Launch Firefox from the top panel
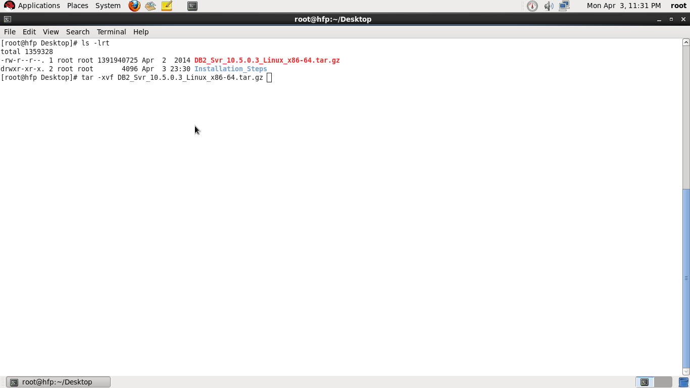The width and height of the screenshot is (690, 388). 134,6
